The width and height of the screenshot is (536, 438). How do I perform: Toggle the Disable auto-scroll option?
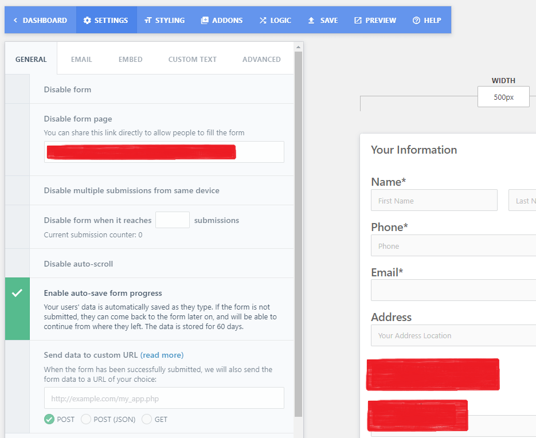point(17,263)
